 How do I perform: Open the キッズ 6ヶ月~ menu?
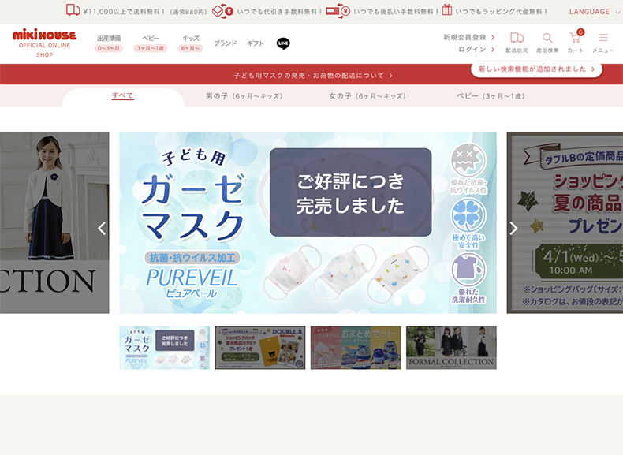[191, 43]
